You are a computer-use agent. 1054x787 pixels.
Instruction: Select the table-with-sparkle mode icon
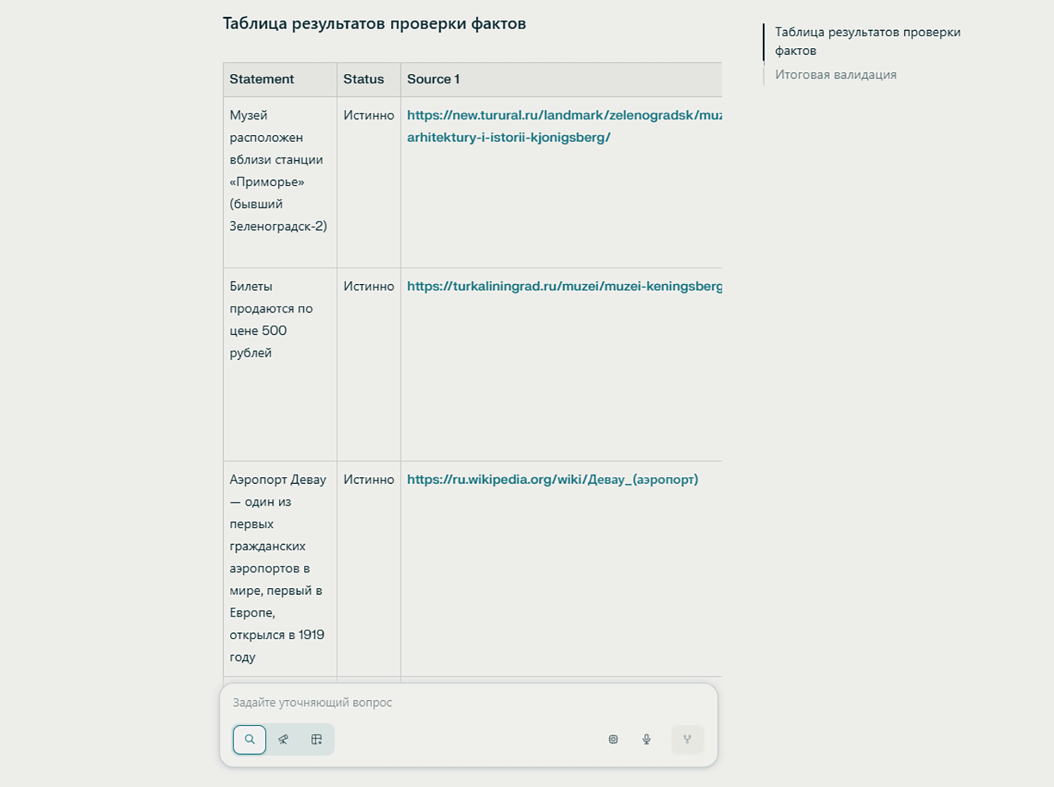tap(316, 739)
